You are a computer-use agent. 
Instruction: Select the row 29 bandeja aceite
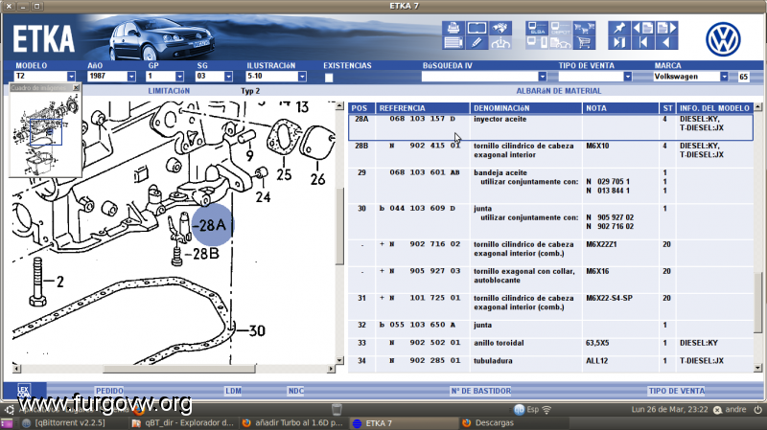point(550,186)
